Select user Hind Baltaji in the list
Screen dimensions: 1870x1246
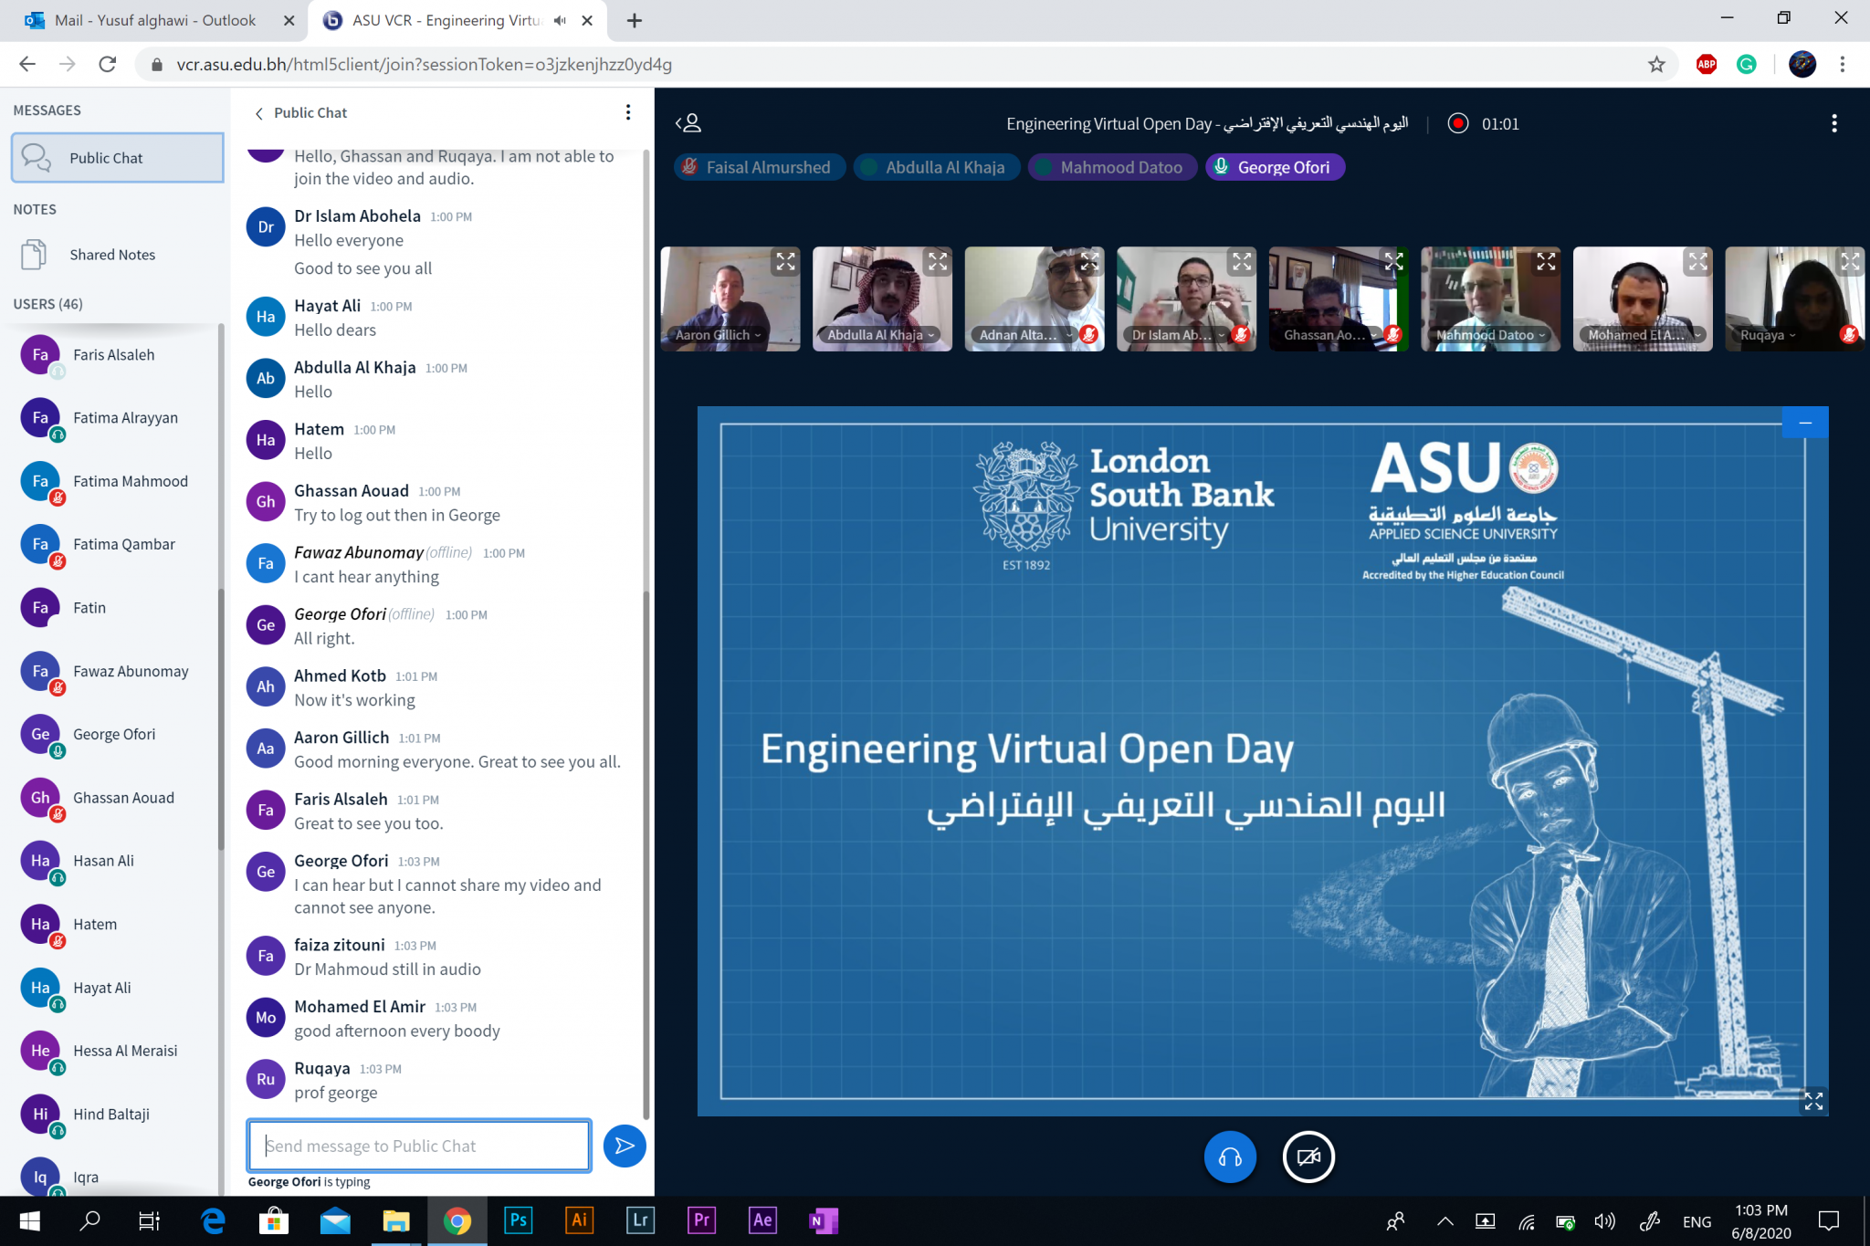click(x=114, y=1115)
